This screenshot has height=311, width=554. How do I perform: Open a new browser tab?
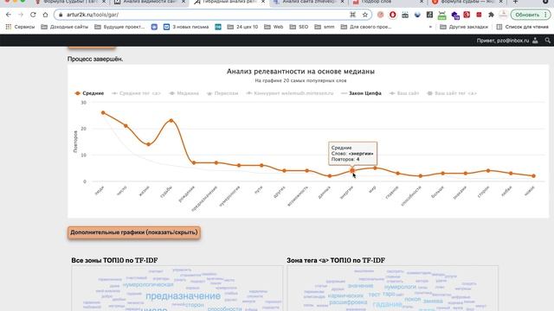(516, 2)
